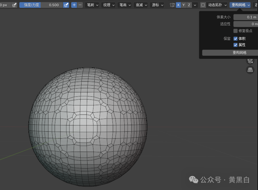Select the subtract (−) brush direction

pyautogui.click(x=80, y=5)
